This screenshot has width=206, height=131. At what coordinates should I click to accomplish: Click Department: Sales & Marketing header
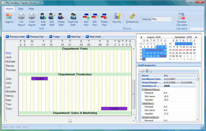click(75, 113)
